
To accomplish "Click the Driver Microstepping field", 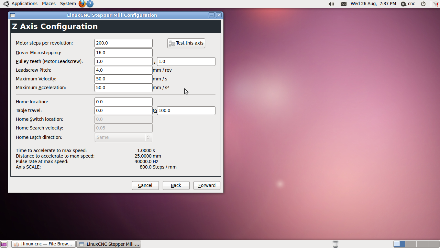I will pyautogui.click(x=123, y=53).
